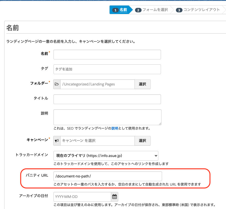Click the アーカイブの日付 label

click(34, 196)
